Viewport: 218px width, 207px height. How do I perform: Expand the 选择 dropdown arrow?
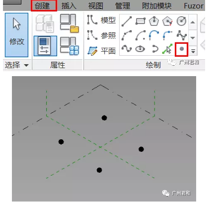(x=26, y=65)
